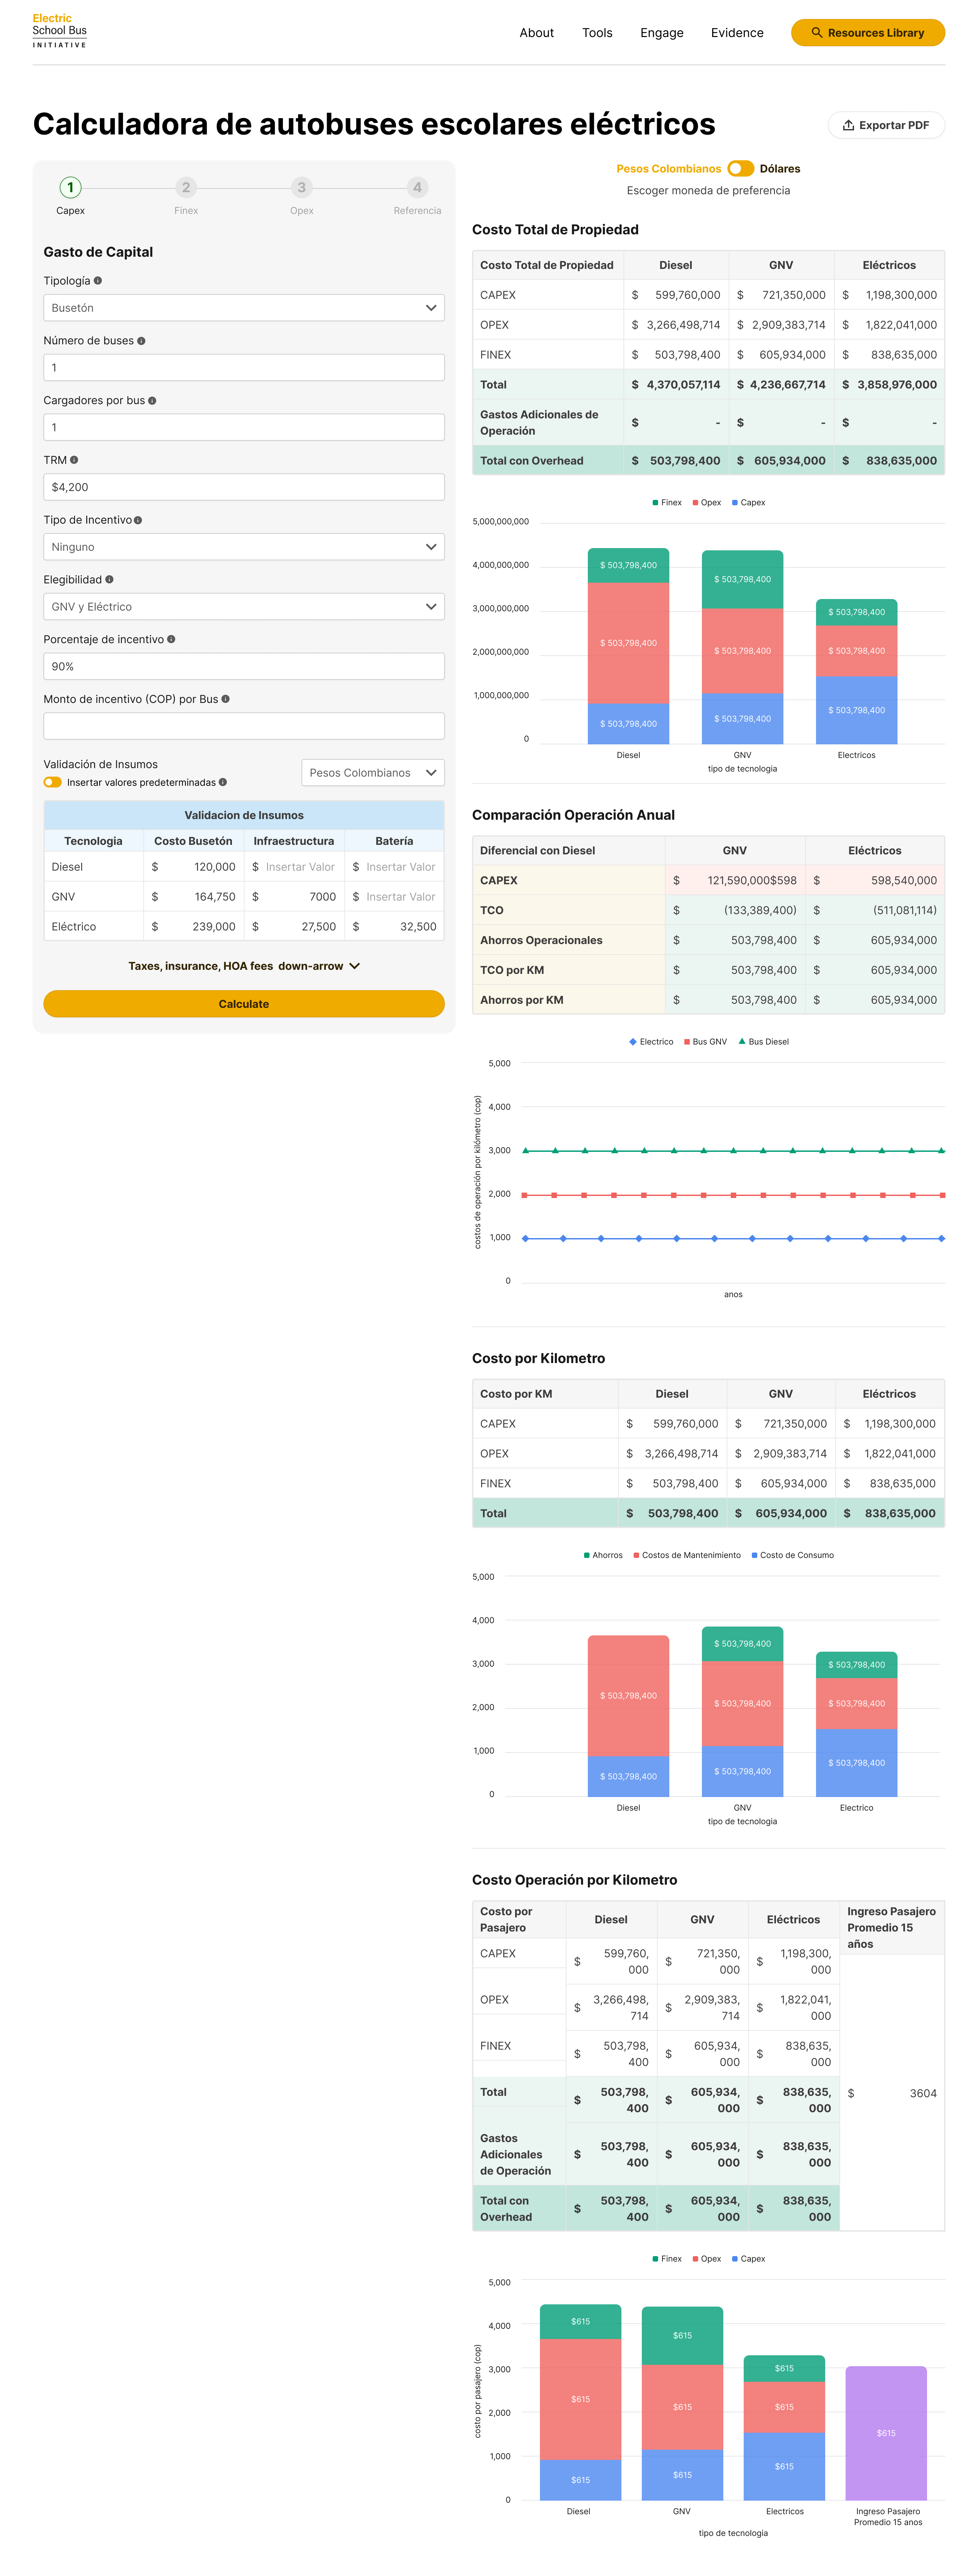The height and width of the screenshot is (2576, 978).
Task: Go to step 2 Finex
Action: pos(186,188)
